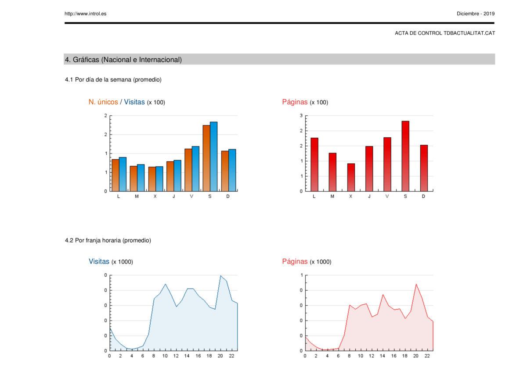This screenshot has width=527, height=378.
Task: Click Monday blue Visitas bar
Action: pos(123,174)
